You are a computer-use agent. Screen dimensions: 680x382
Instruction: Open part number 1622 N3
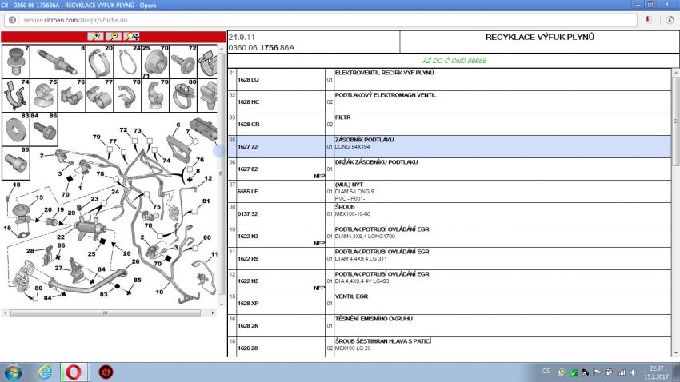[248, 237]
